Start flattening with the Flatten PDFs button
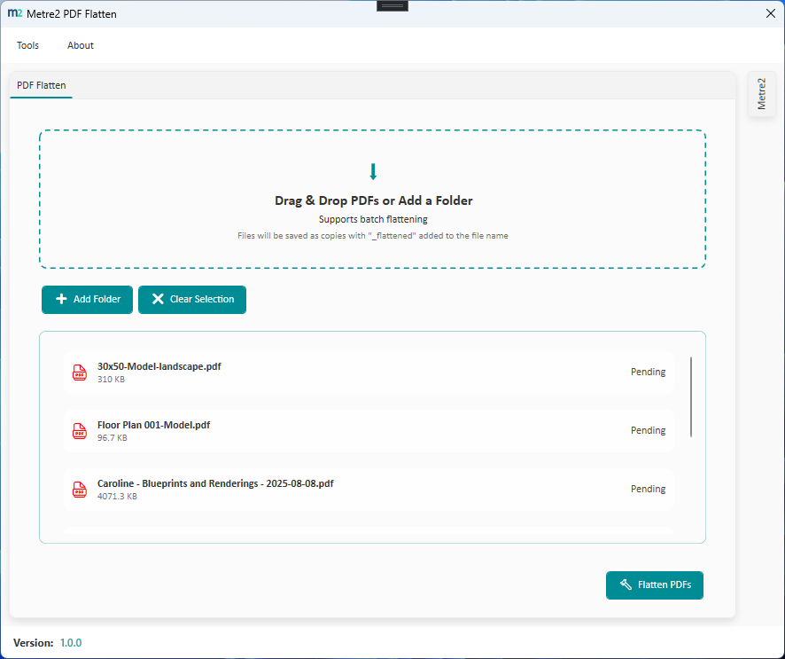Viewport: 785px width, 659px height. click(655, 585)
